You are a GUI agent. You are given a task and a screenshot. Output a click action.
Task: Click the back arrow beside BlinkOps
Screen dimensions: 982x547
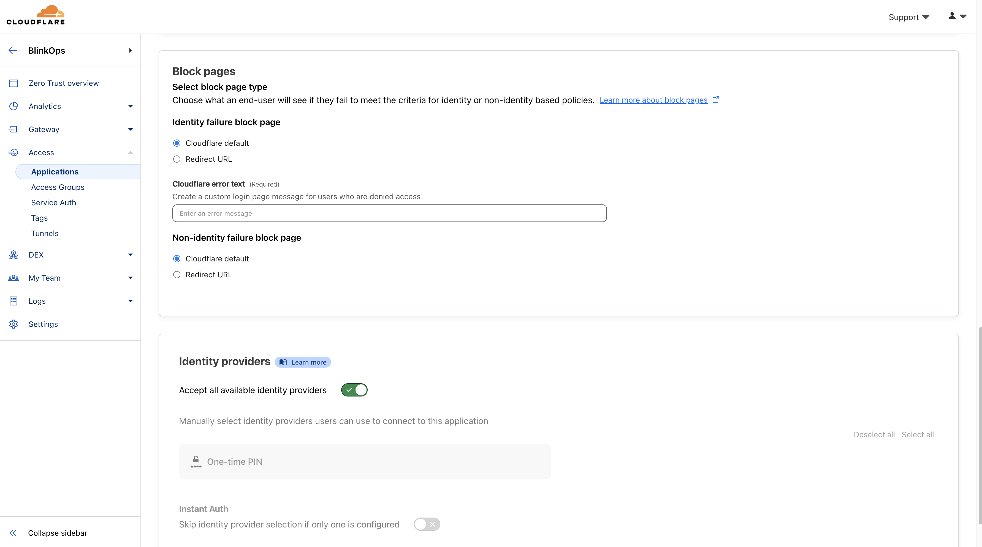[x=13, y=50]
